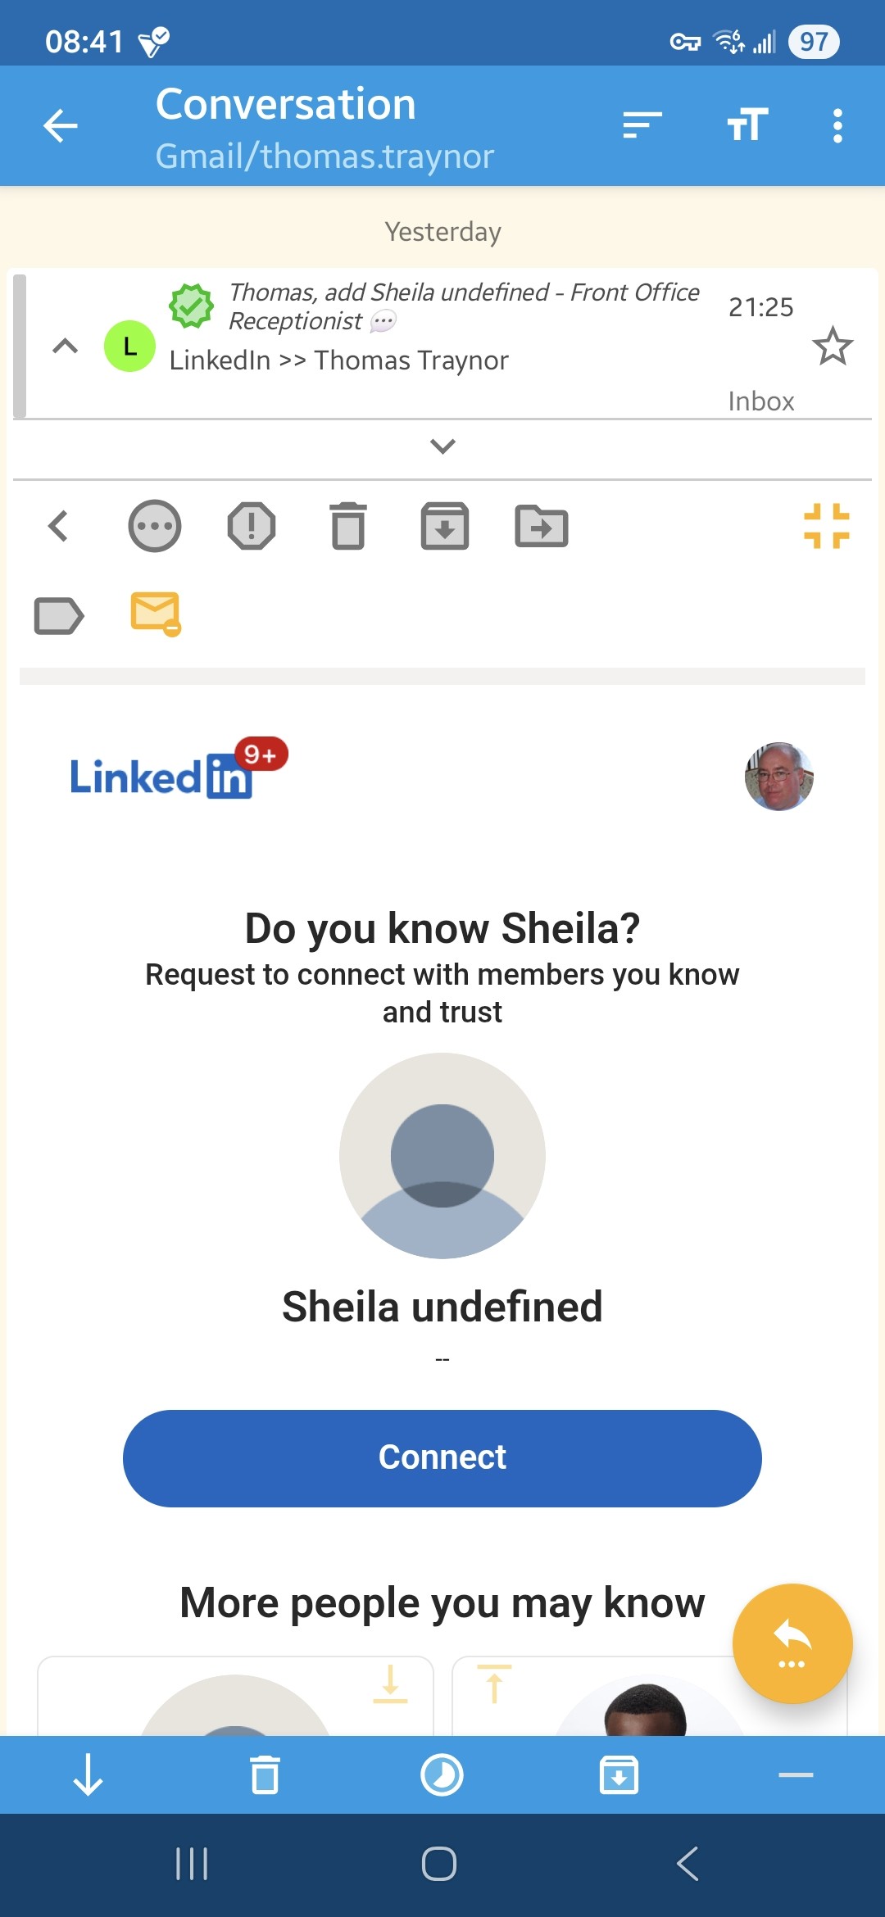Screen dimensions: 885x1917
Task: Delete message using the toolbar trash icon
Action: click(x=348, y=526)
